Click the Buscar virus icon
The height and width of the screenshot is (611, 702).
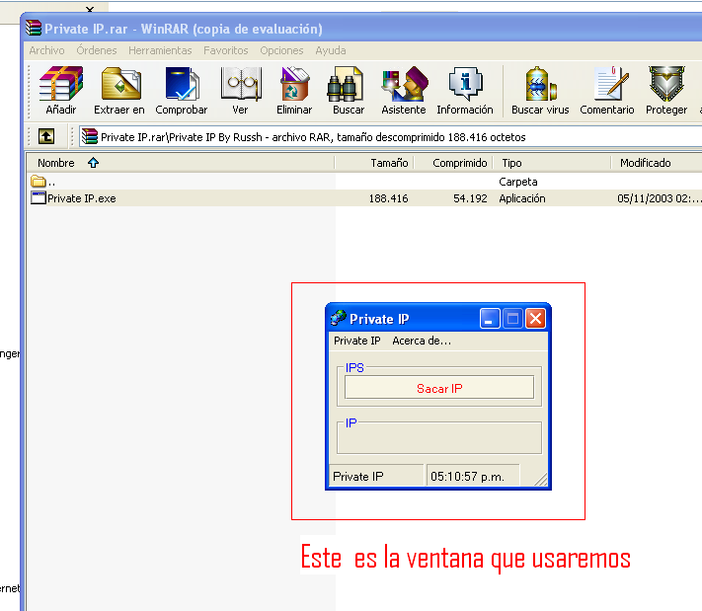(x=540, y=83)
